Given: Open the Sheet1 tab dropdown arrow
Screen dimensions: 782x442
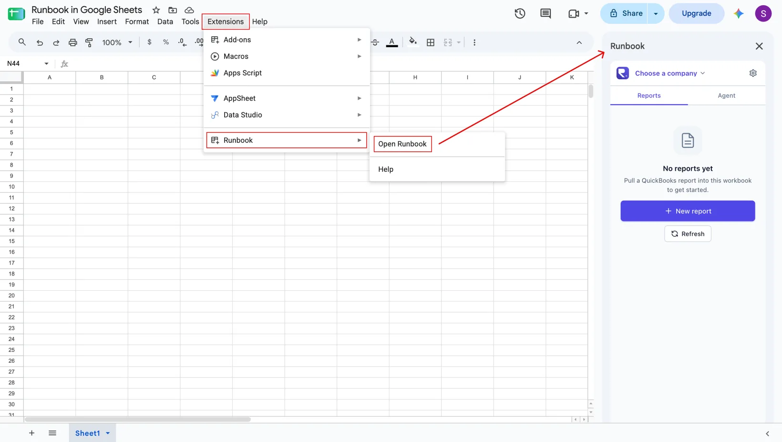Looking at the screenshot, I should coord(108,433).
